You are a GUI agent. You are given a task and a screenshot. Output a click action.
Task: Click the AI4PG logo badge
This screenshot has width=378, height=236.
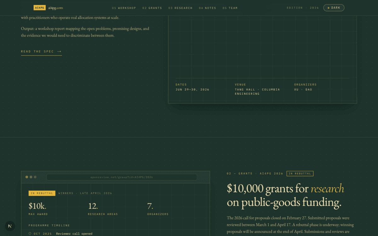[x=40, y=8]
